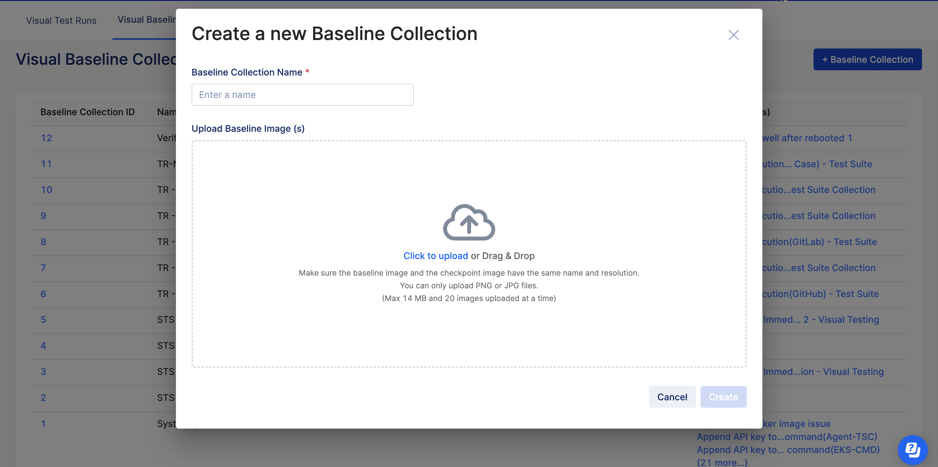Open the 'Append API key to...ommand(Agent-TSC)' link
The width and height of the screenshot is (938, 467).
pos(786,436)
